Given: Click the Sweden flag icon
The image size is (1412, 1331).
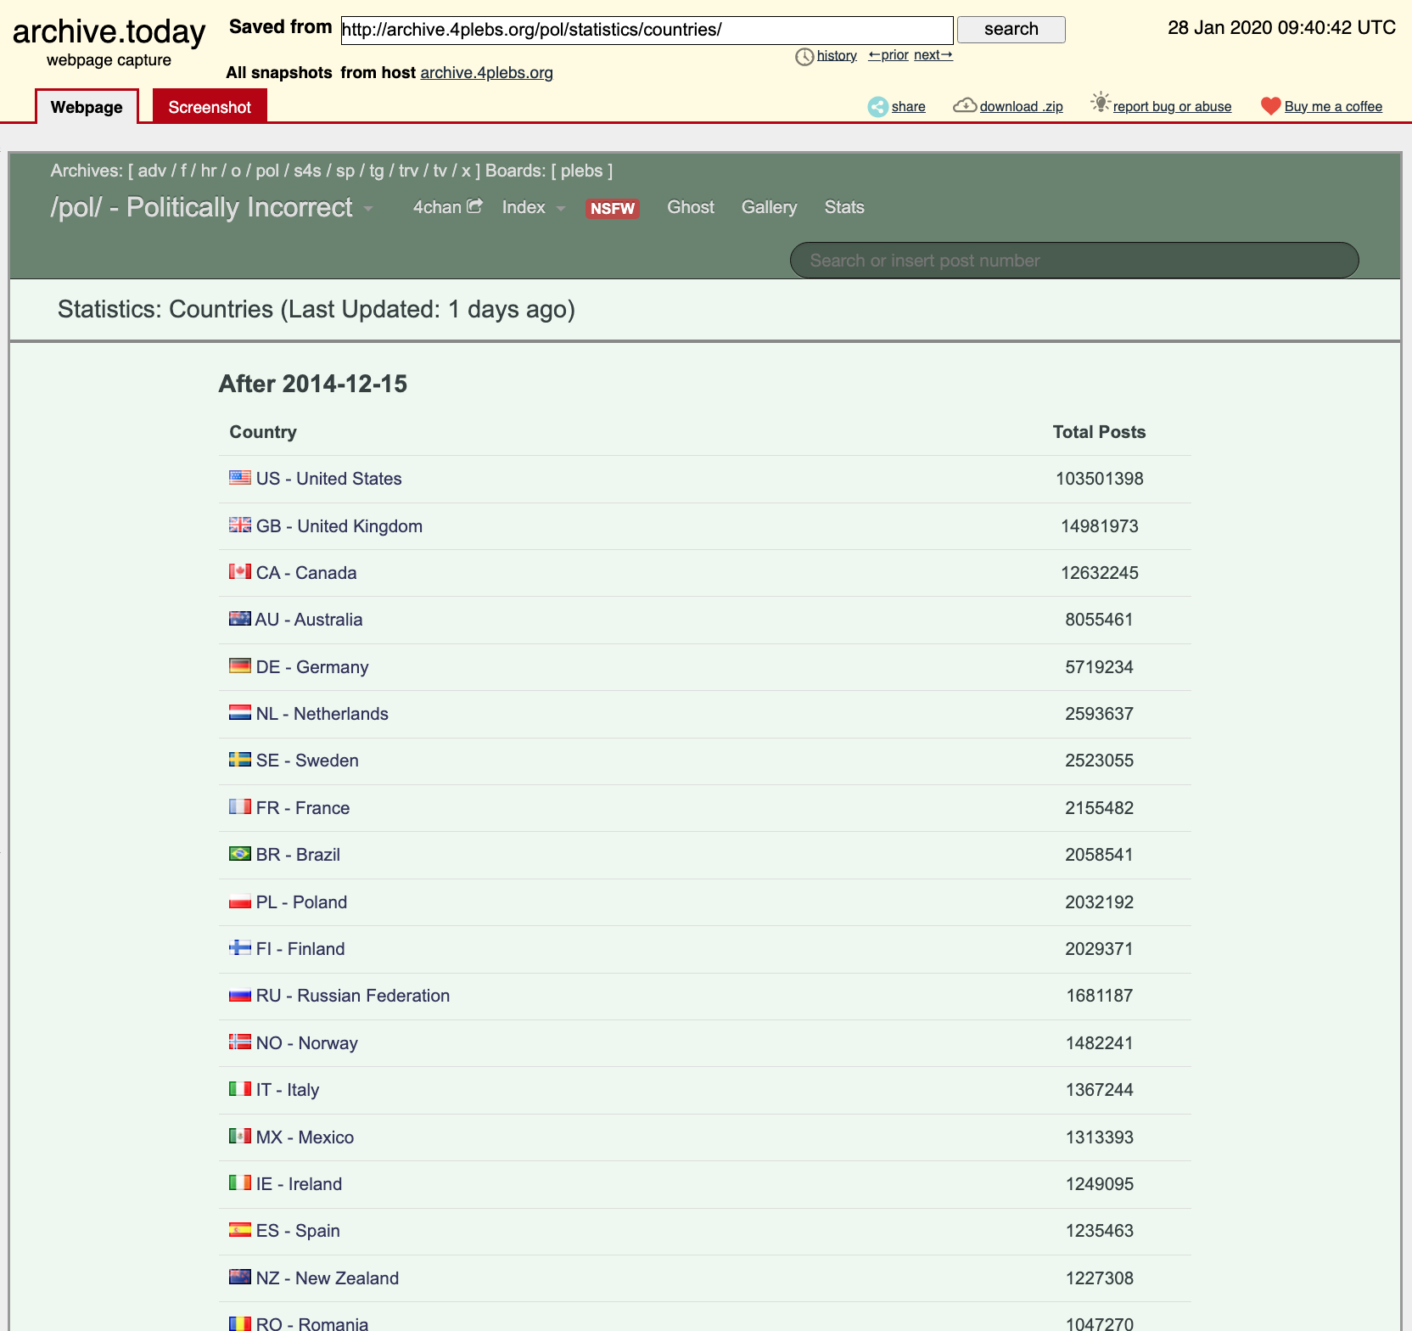Looking at the screenshot, I should [x=240, y=760].
